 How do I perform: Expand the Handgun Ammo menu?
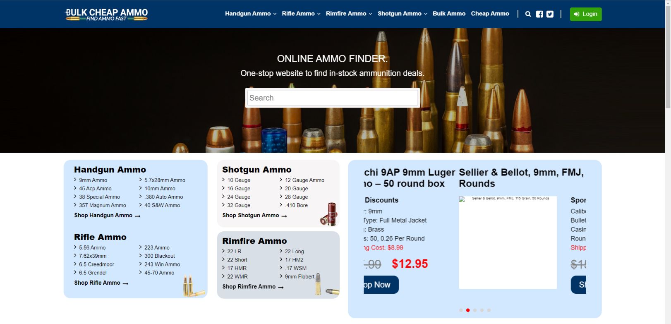point(251,14)
